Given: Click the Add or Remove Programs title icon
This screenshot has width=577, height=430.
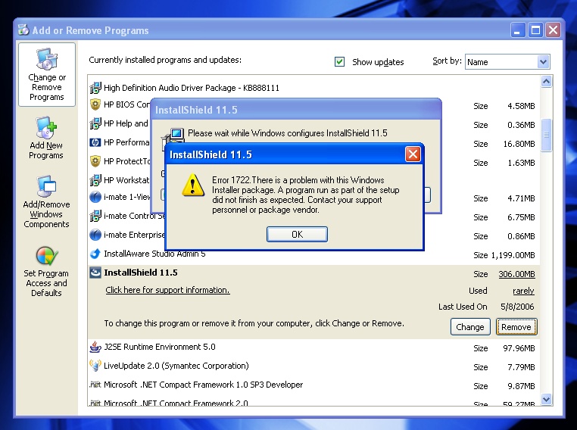Looking at the screenshot, I should 23,30.
